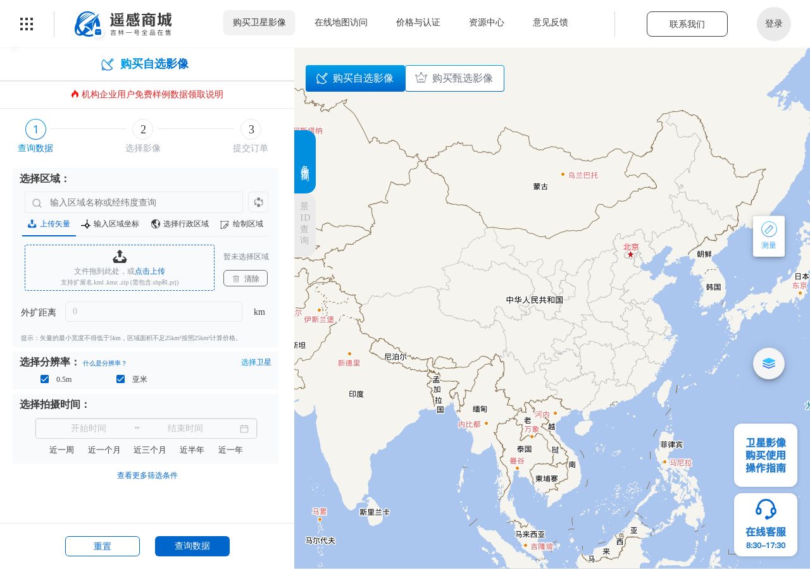Image resolution: width=810 pixels, height=569 pixels.
Task: Click the 重置 reset button
Action: point(103,546)
